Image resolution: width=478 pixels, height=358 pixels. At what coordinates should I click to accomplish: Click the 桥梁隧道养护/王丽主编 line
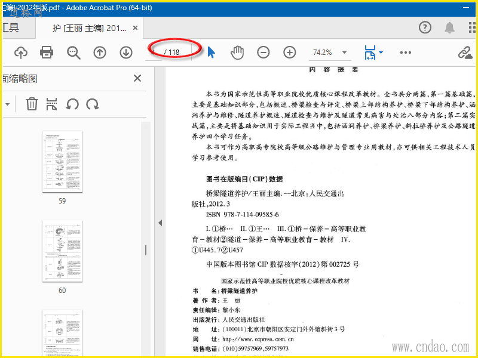pos(275,193)
